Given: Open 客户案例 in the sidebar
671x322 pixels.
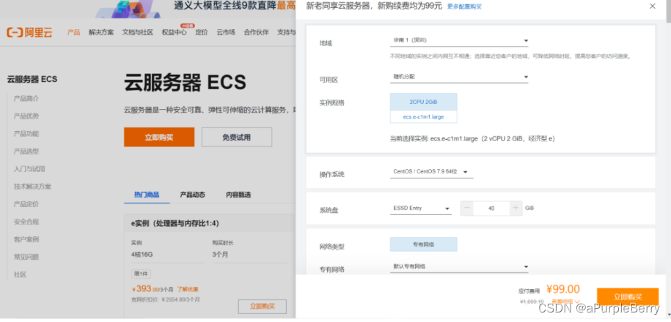Looking at the screenshot, I should 26,239.
